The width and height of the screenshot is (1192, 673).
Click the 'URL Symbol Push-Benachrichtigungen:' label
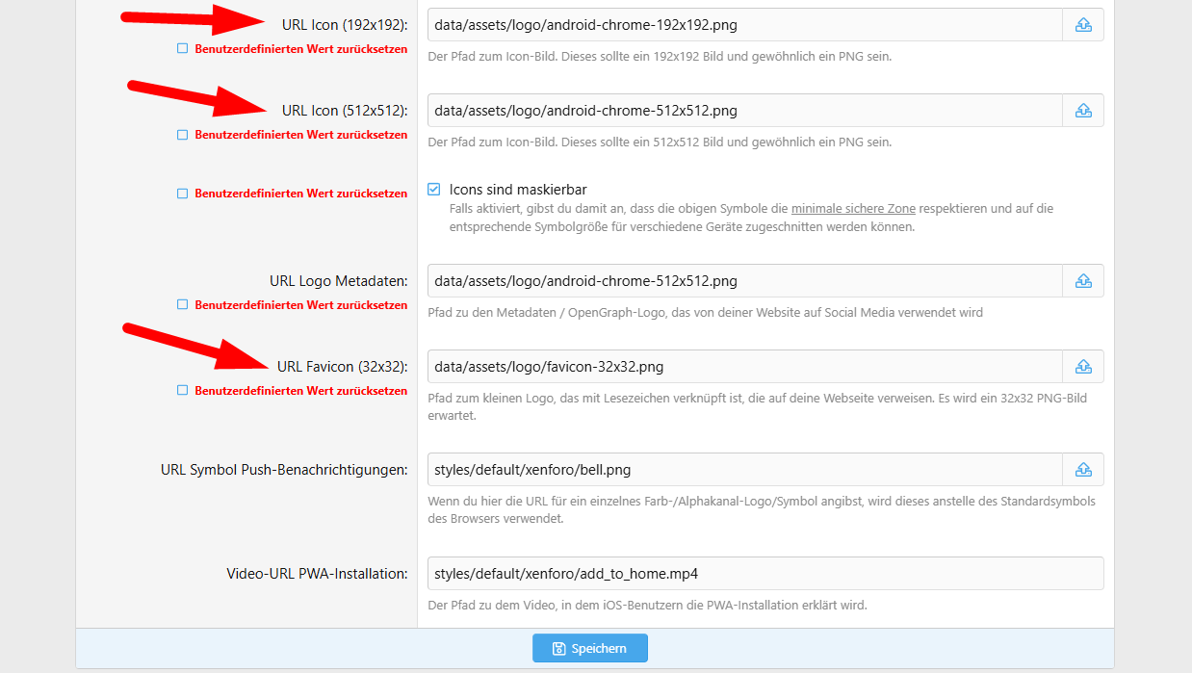pyautogui.click(x=285, y=470)
